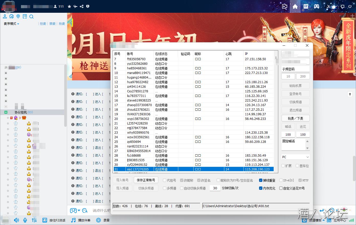
Task: Click the home icon in the top navigation
Action: [x=295, y=6]
